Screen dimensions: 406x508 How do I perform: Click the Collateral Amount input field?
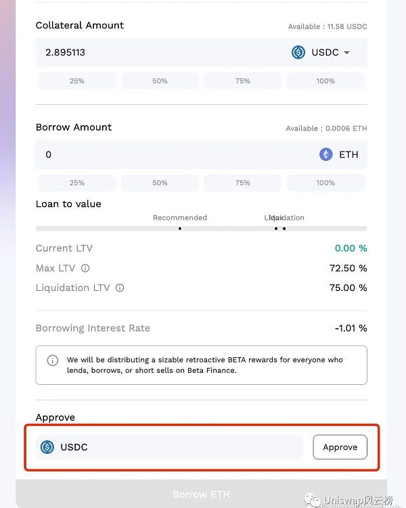pyautogui.click(x=156, y=52)
